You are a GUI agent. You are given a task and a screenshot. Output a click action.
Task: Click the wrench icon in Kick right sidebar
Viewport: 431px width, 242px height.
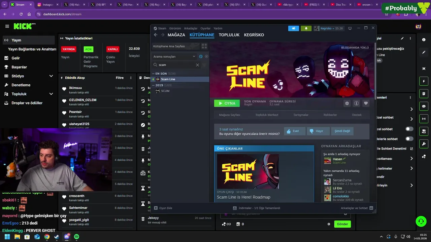click(x=424, y=144)
